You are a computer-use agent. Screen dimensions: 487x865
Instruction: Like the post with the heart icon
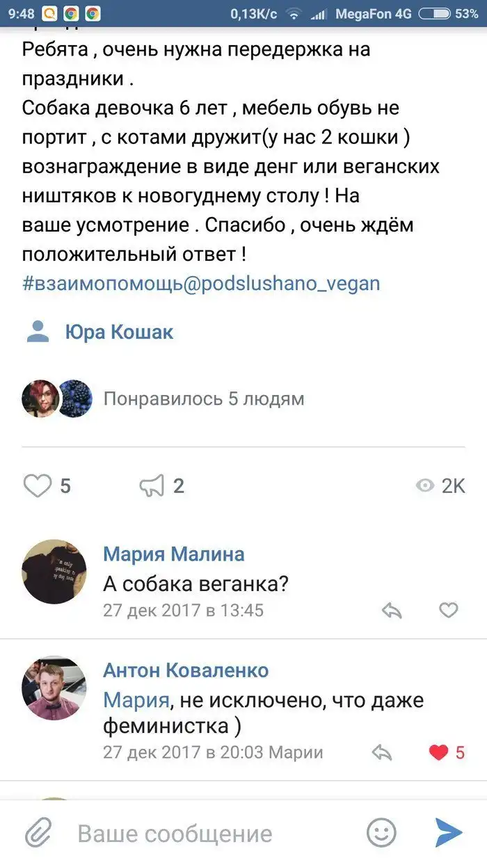tap(38, 485)
